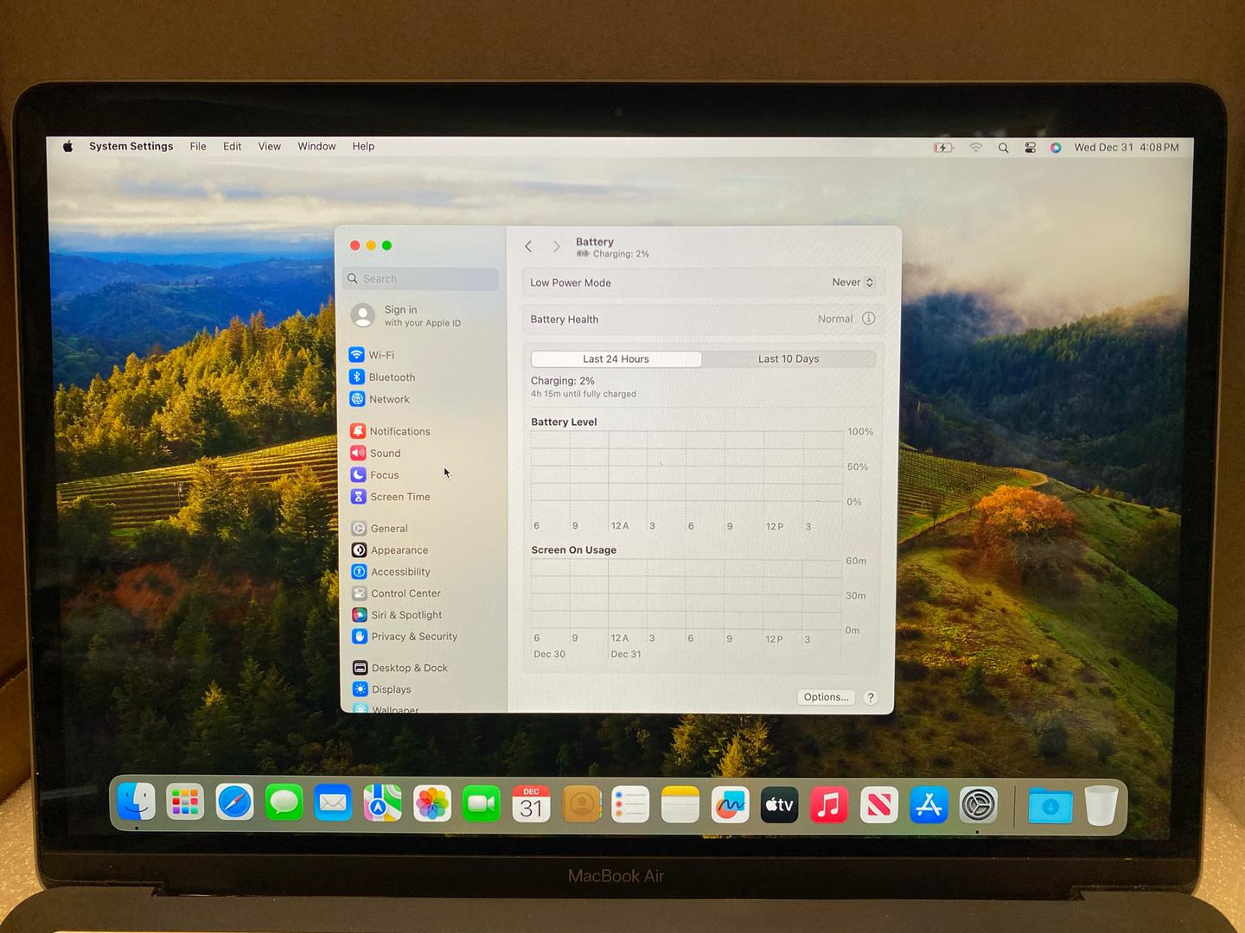Open the File menu
This screenshot has width=1245, height=933.
click(198, 146)
